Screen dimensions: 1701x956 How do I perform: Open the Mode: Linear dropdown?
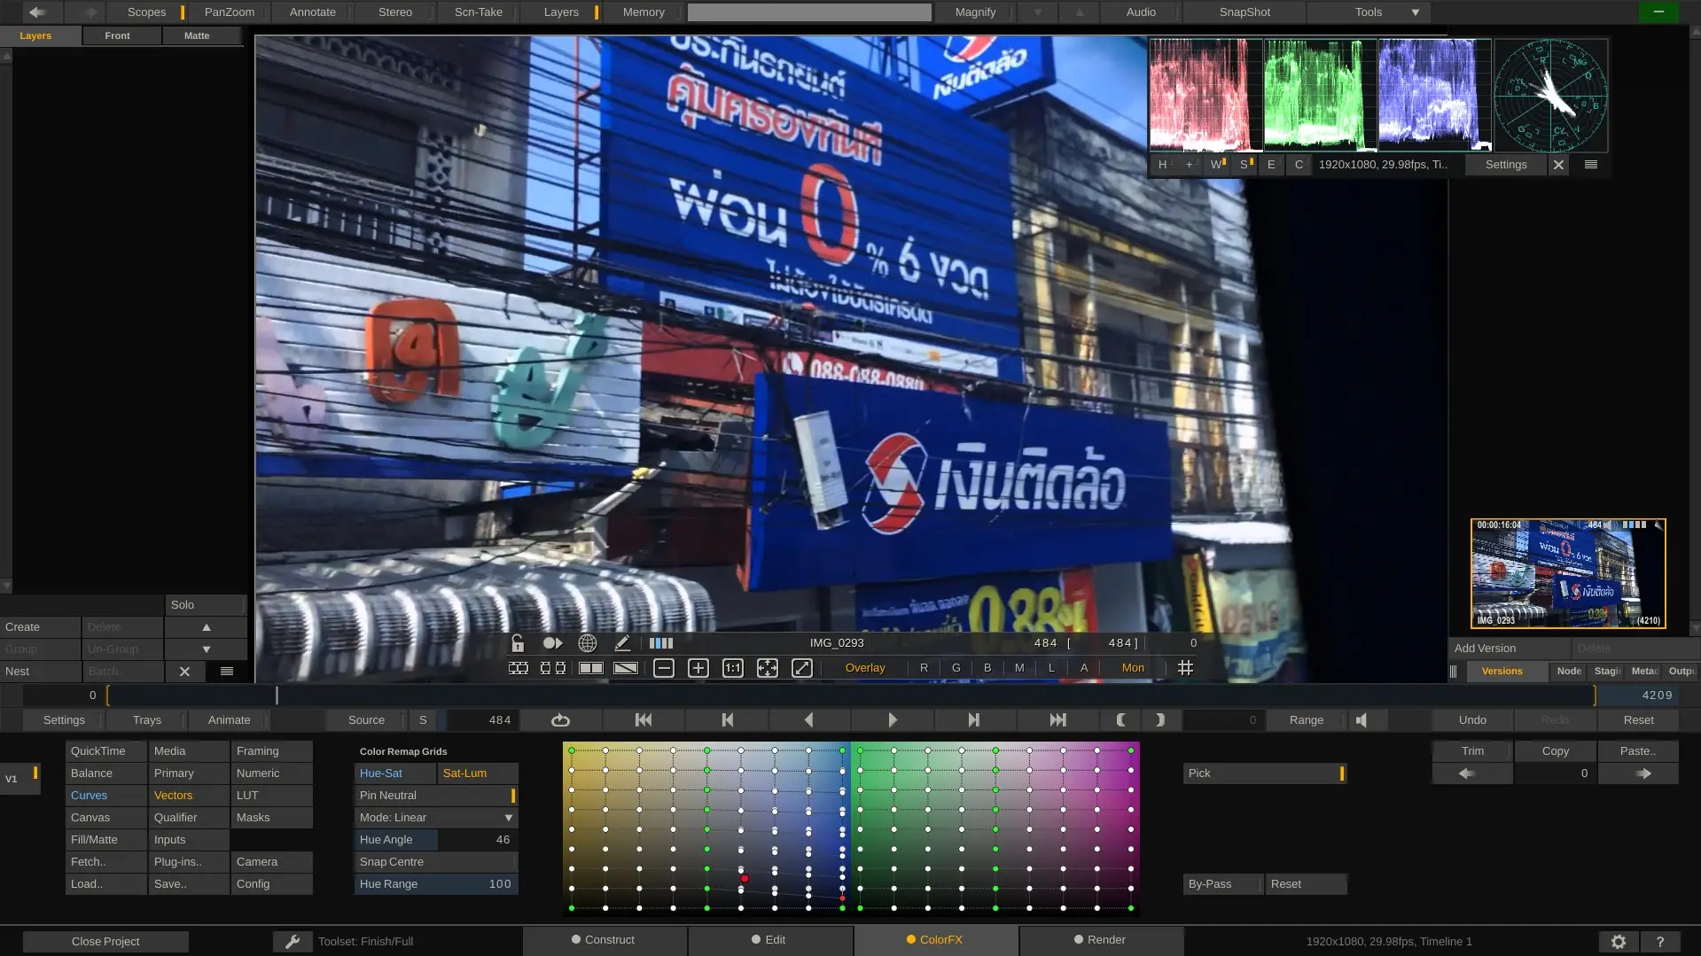click(436, 818)
